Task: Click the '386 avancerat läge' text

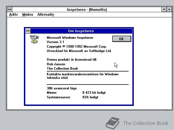Action: click(x=62, y=88)
